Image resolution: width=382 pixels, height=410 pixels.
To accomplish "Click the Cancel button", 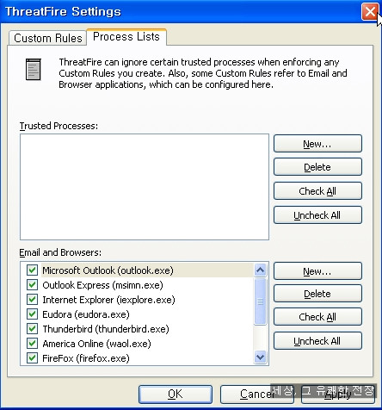I will [257, 394].
